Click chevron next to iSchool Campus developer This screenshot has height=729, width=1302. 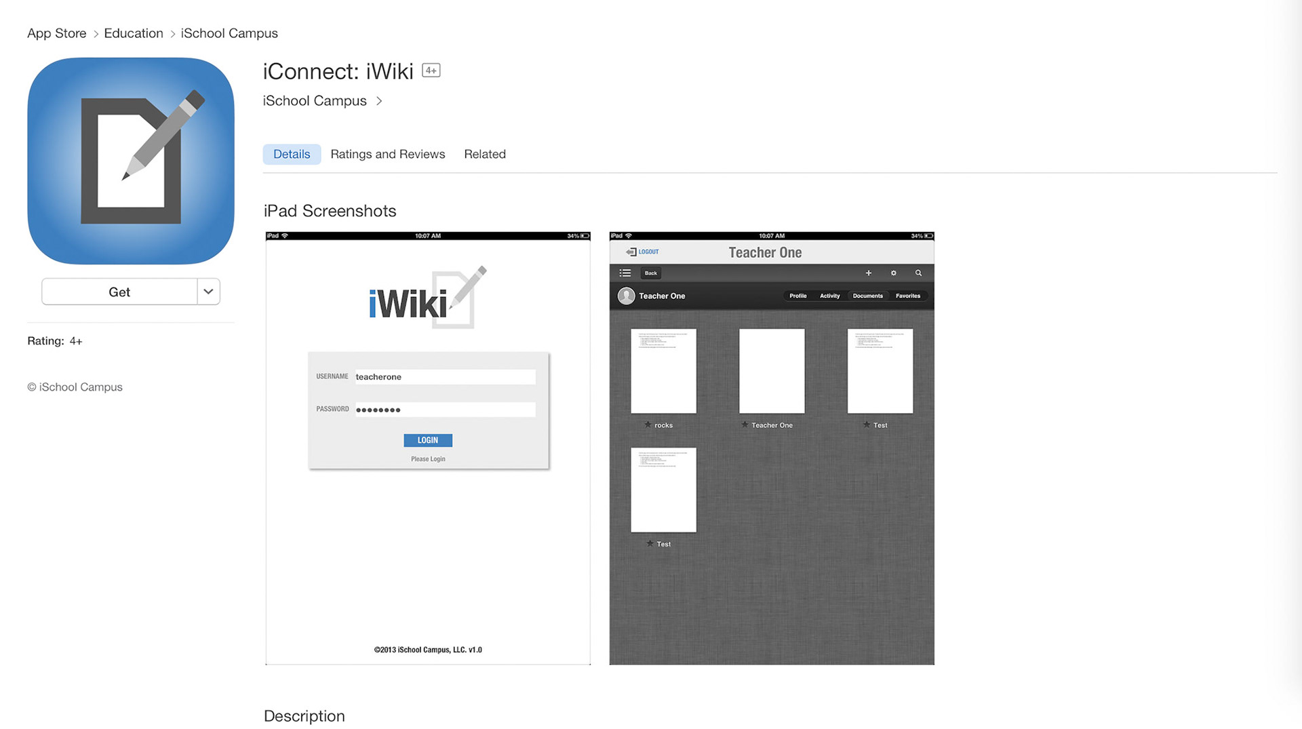379,101
